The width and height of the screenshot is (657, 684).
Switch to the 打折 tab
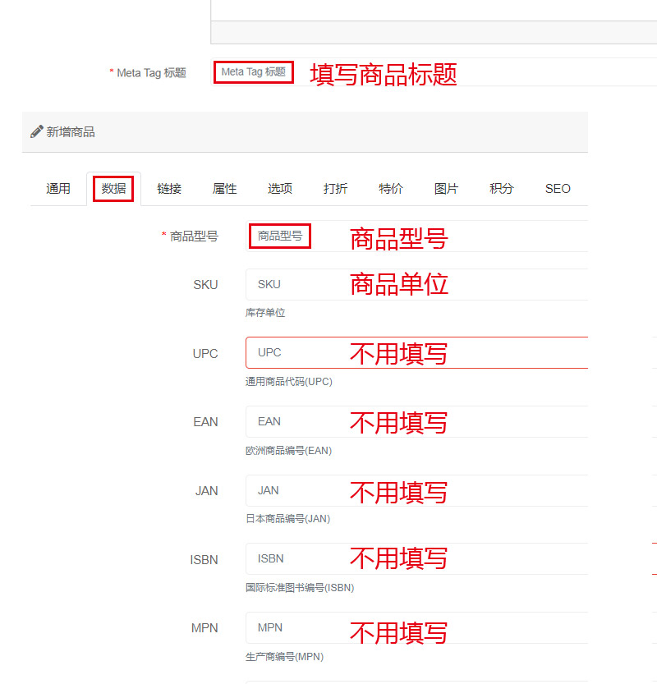pos(335,189)
